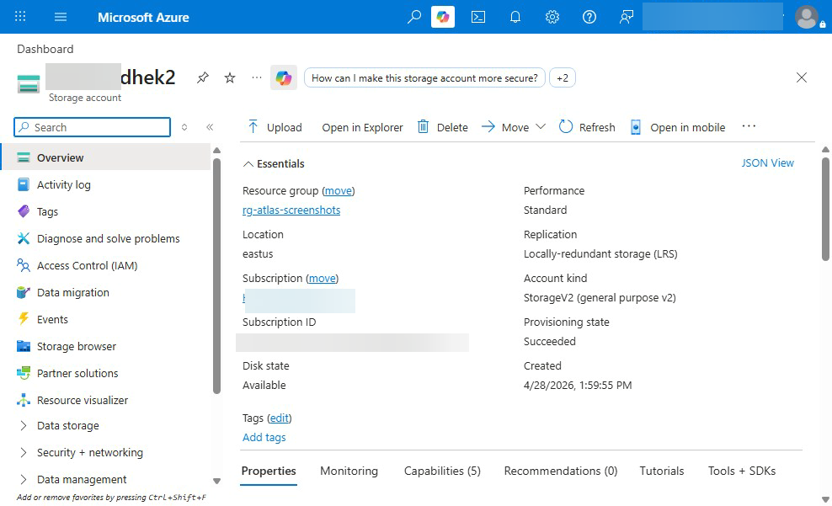
Task: Switch to the Tools + SDKs tab
Action: tap(741, 471)
